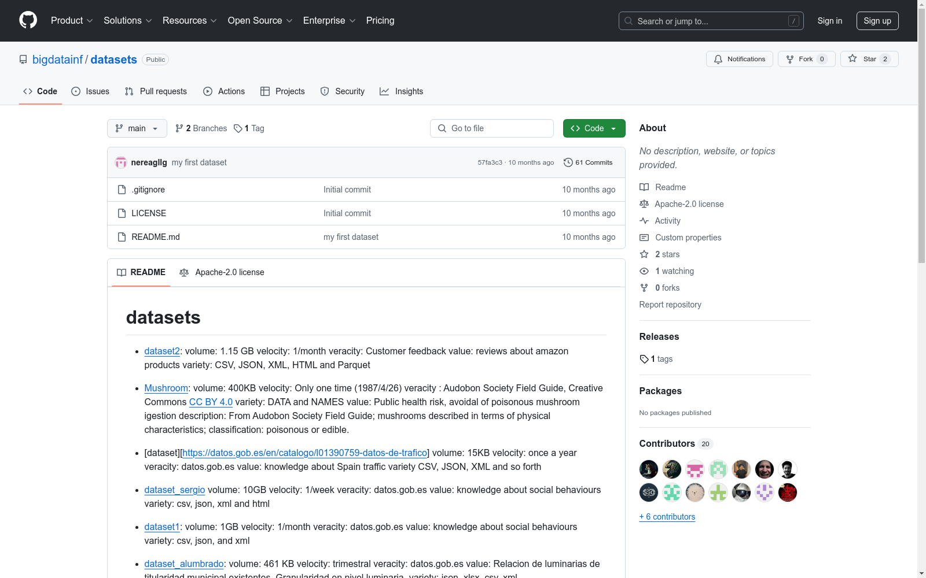Open the Projects tab
The height and width of the screenshot is (578, 926).
click(x=282, y=91)
